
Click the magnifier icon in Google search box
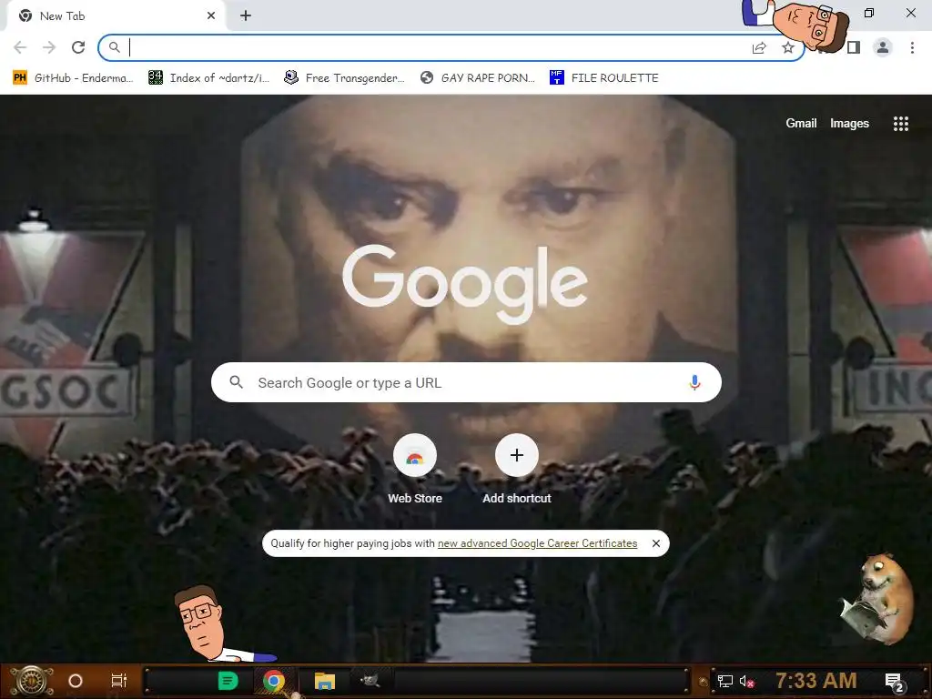(x=236, y=382)
